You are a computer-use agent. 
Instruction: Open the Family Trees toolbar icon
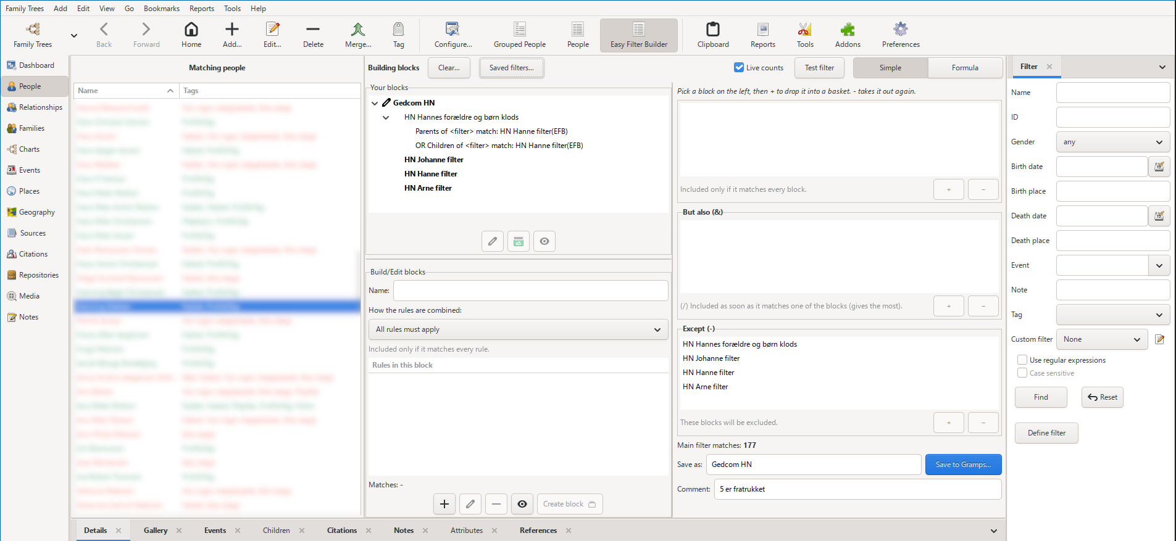[x=33, y=35]
